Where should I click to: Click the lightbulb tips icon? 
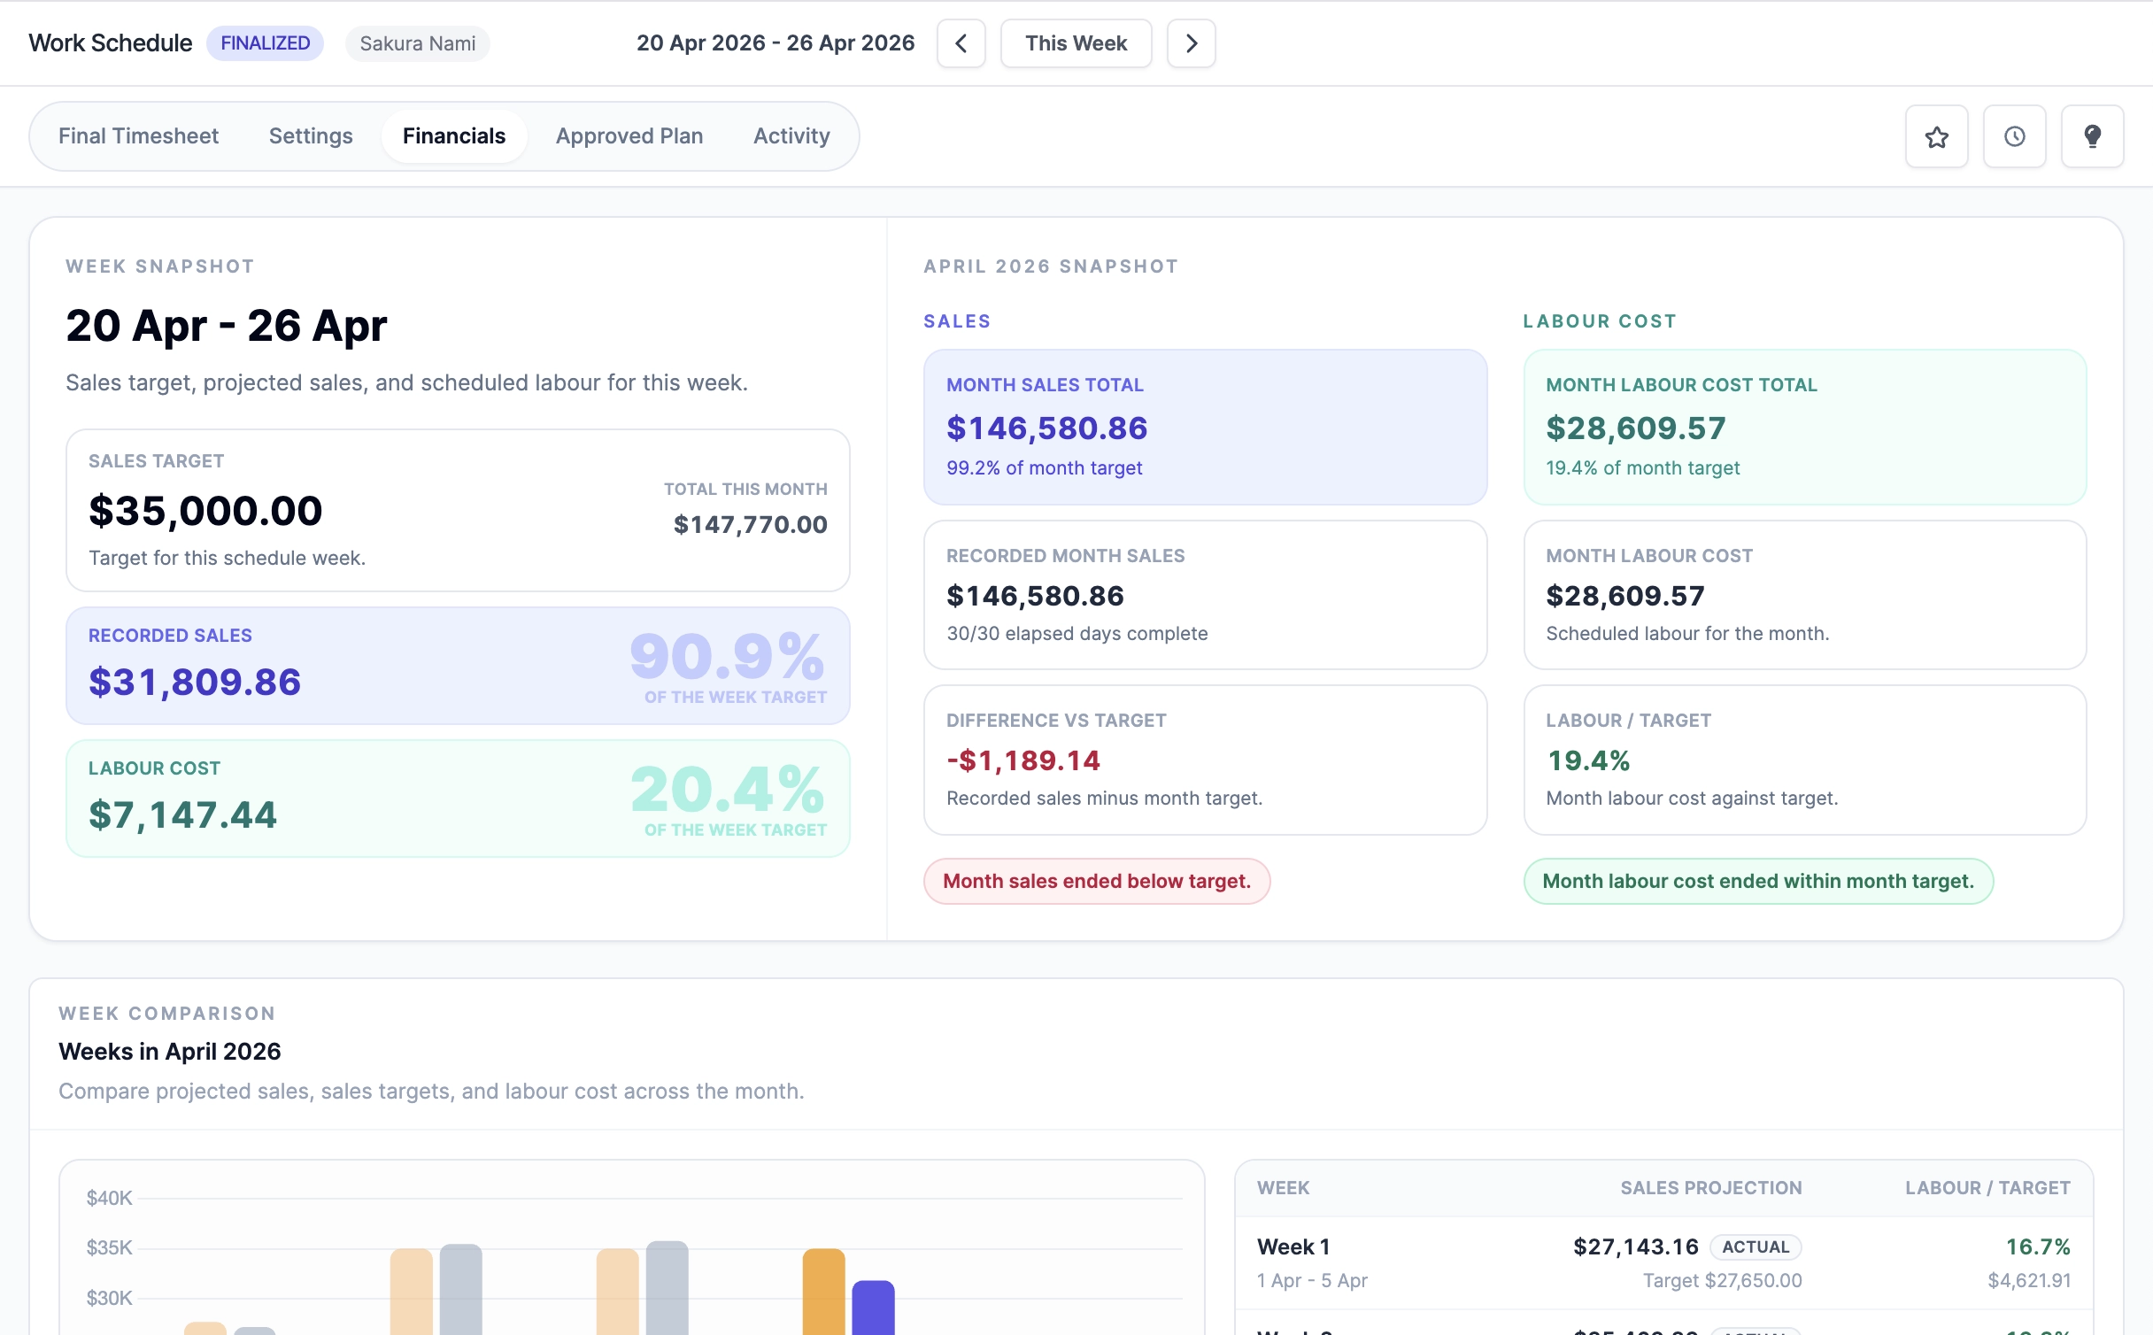click(x=2092, y=136)
